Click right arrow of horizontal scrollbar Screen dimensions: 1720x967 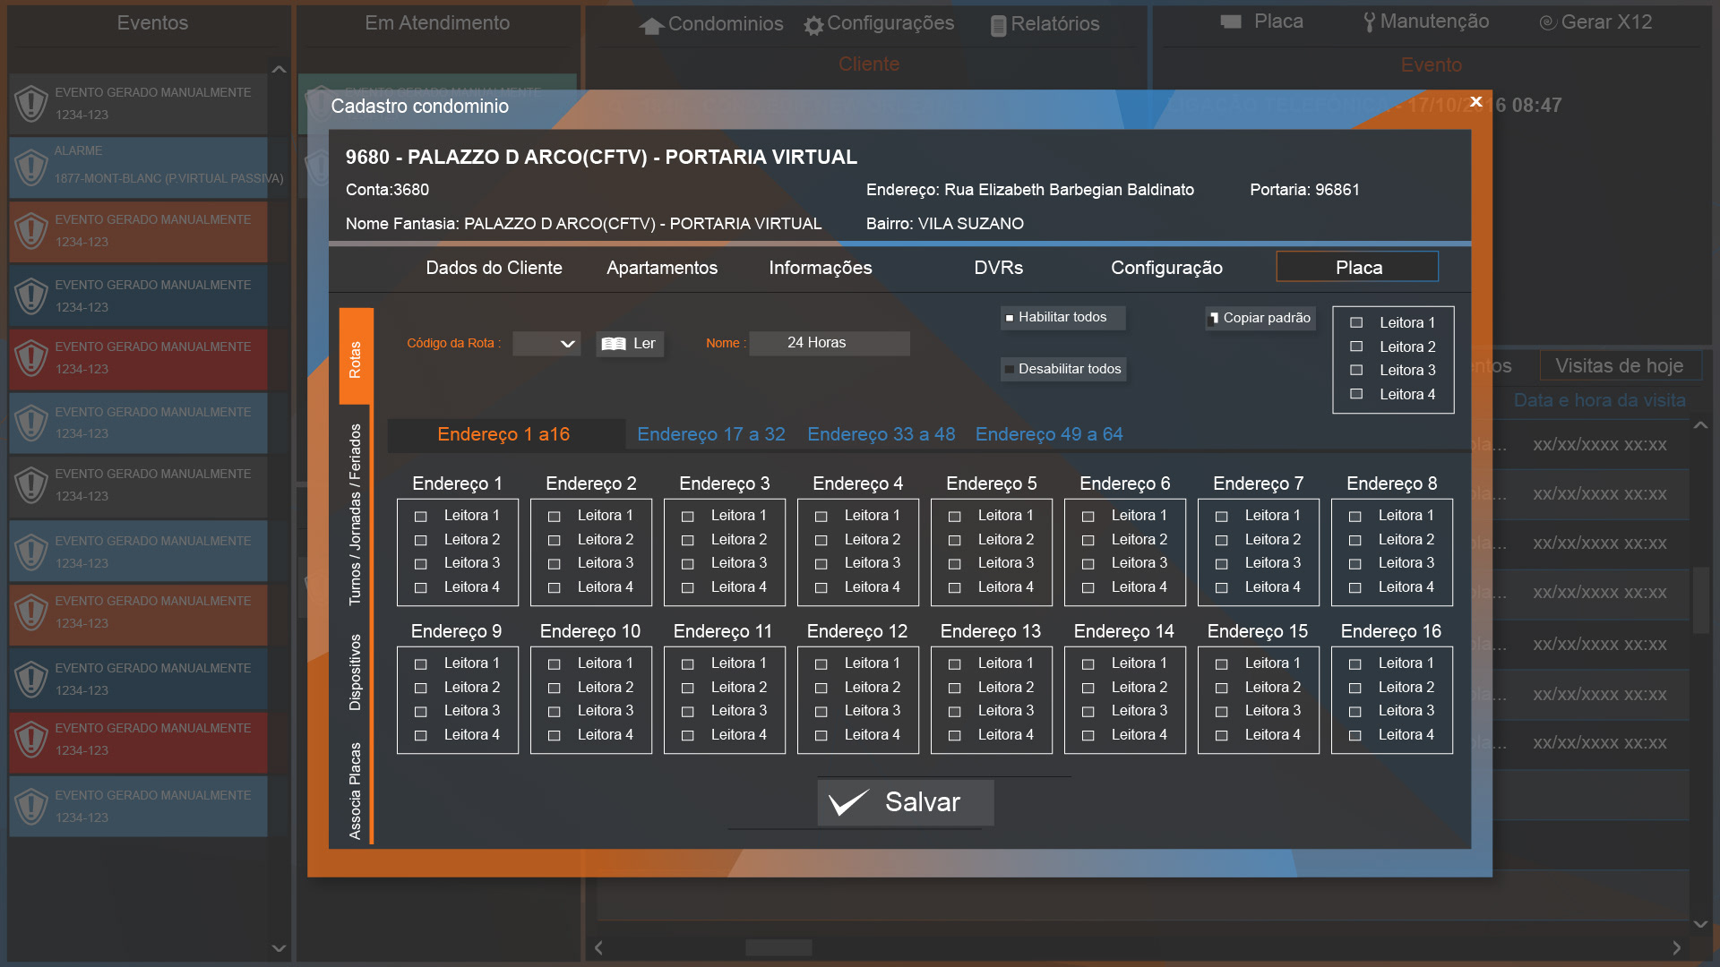pos(1676,947)
